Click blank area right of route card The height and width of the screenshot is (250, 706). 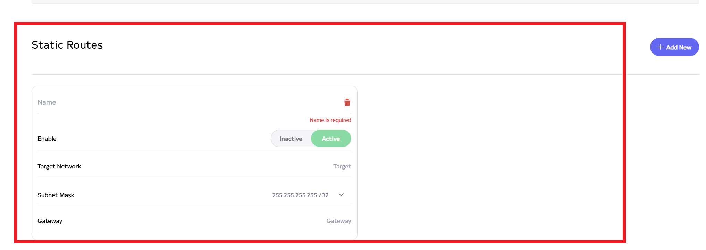(x=486, y=156)
